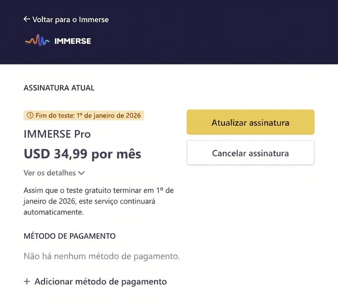Click the colorful Immerse waveform logo

[37, 40]
